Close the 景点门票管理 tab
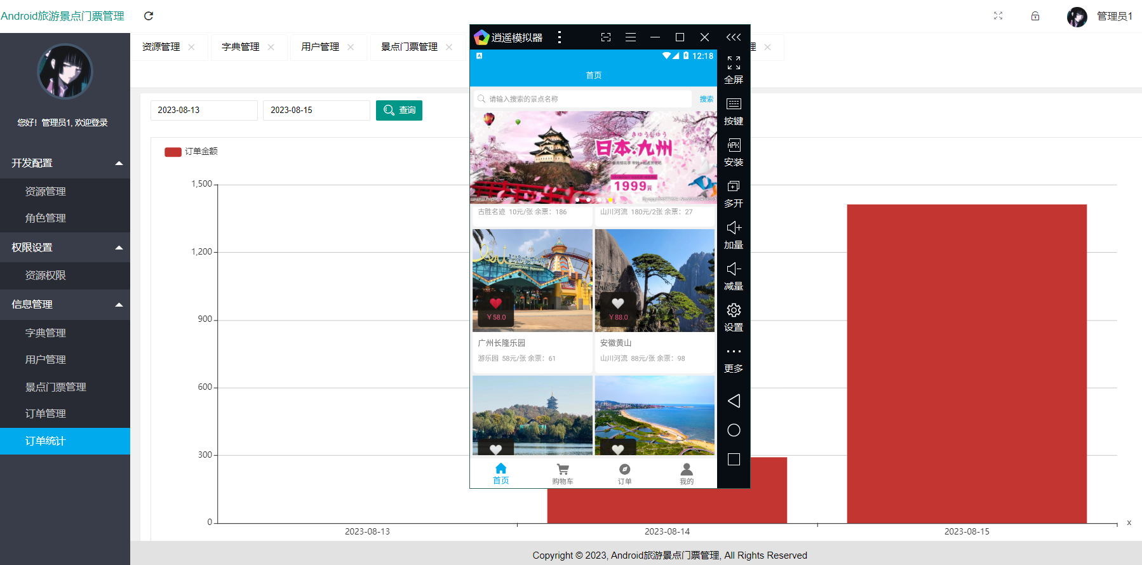 point(449,47)
